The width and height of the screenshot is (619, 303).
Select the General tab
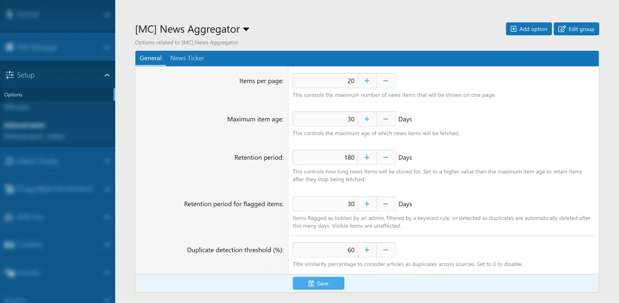(x=150, y=58)
